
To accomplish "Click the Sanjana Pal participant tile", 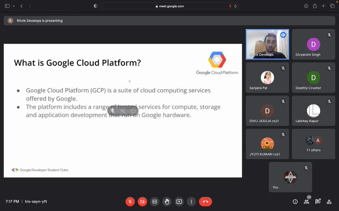I will click(x=267, y=77).
